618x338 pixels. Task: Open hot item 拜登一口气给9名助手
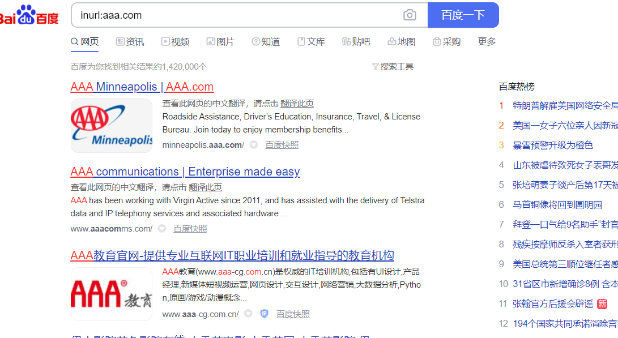pos(565,225)
